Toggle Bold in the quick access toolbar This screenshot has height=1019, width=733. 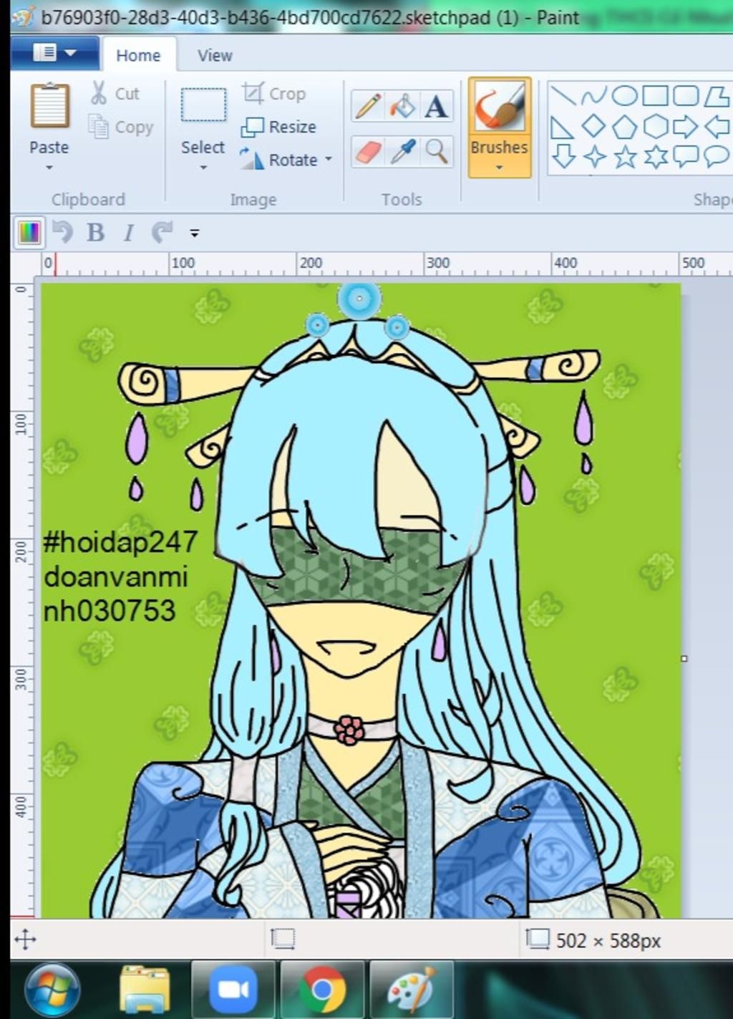point(96,232)
